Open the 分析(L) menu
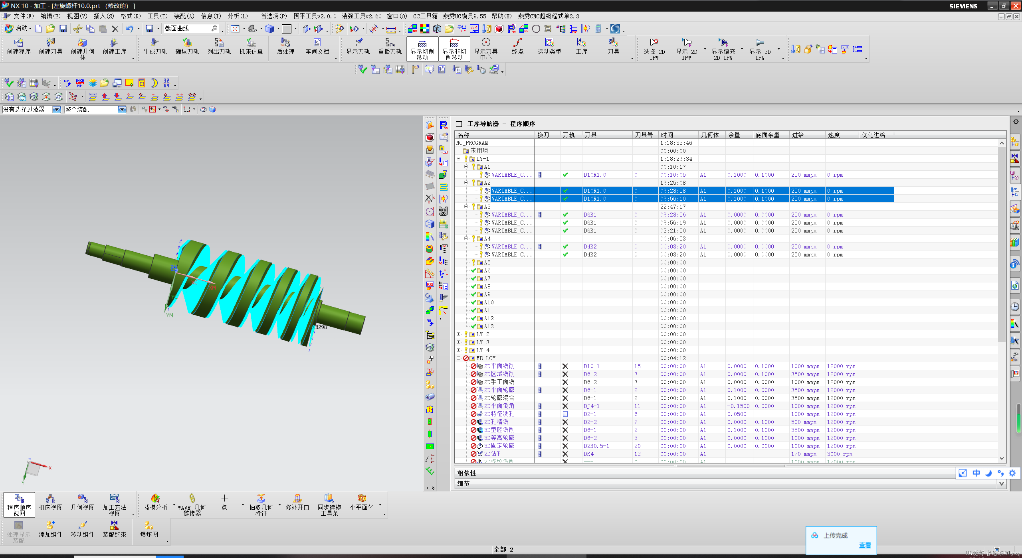Image resolution: width=1022 pixels, height=558 pixels. click(238, 16)
